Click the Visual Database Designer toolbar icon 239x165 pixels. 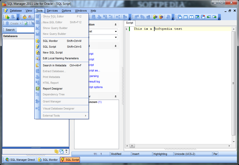click(x=118, y=17)
